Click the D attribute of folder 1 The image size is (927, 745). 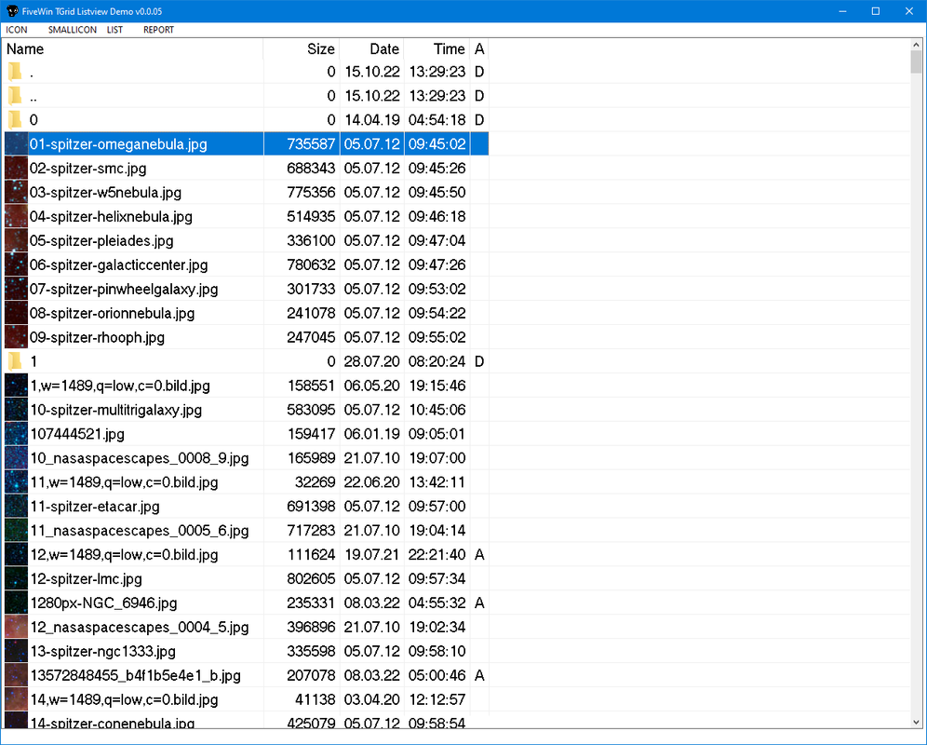(479, 361)
